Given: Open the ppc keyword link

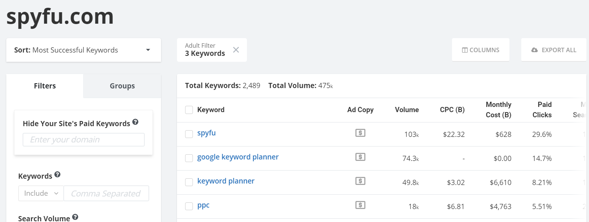Looking at the screenshot, I should [203, 205].
